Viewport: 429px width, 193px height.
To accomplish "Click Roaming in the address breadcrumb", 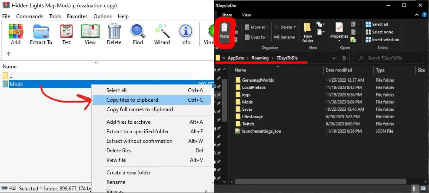I will pyautogui.click(x=260, y=58).
